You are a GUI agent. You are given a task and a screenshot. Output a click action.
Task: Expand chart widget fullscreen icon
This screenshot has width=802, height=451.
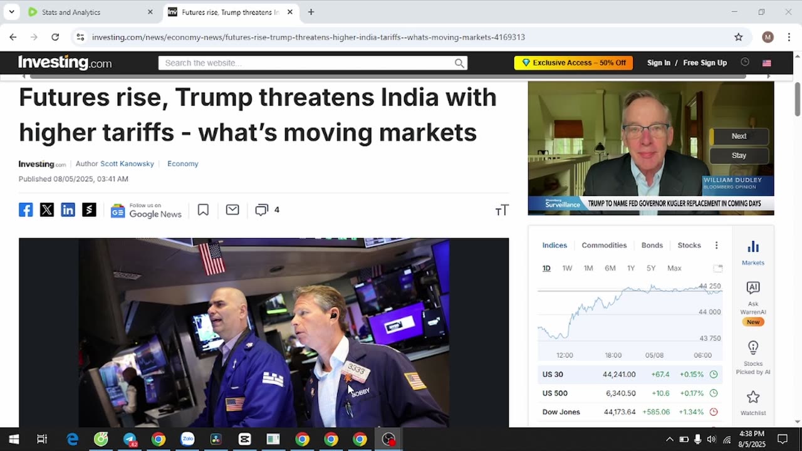coord(718,268)
